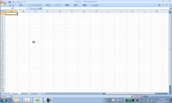This screenshot has height=103, width=172.
Task: Switch to Page Break Preview view
Action: (x=140, y=96)
